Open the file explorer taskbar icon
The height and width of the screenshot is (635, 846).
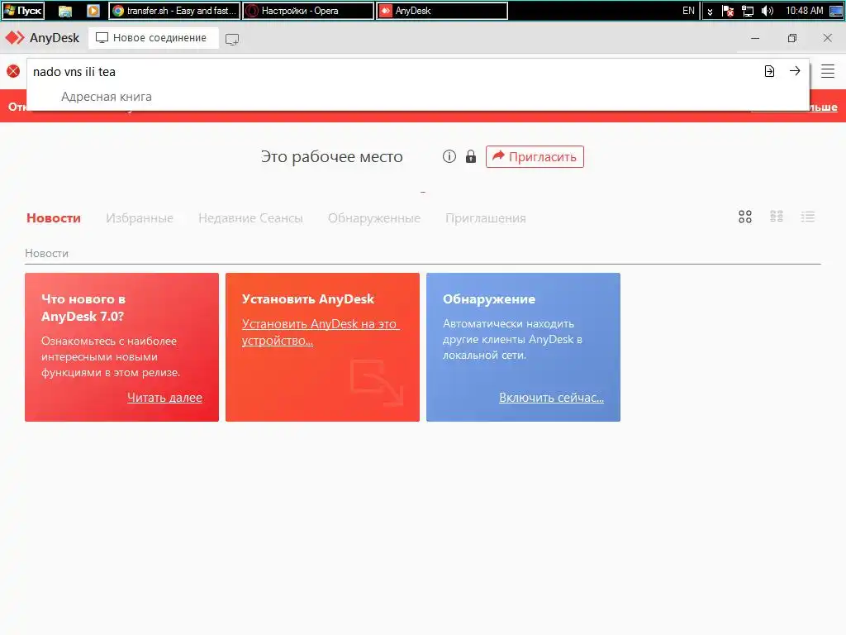click(x=64, y=11)
